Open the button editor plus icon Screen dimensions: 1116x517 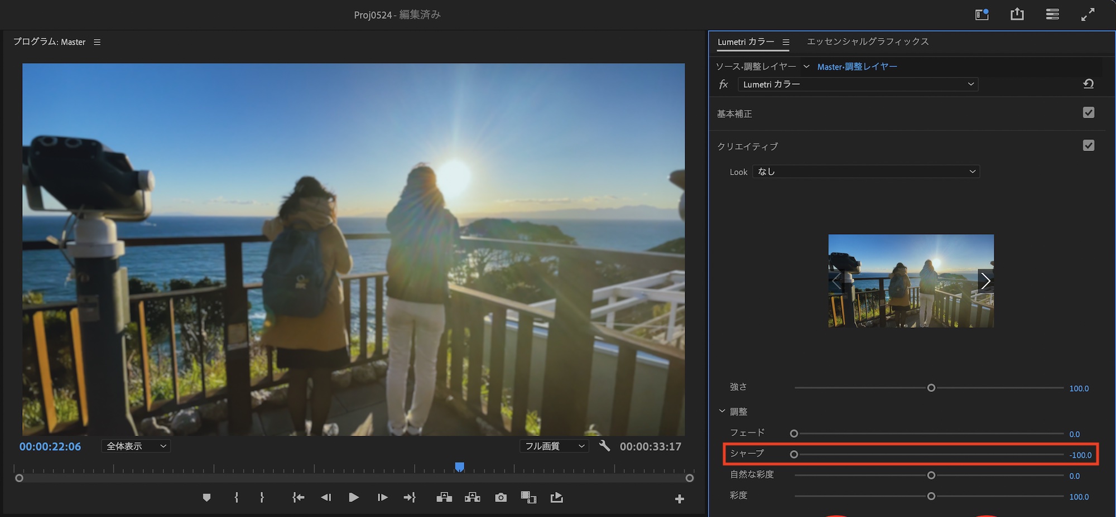tap(679, 499)
